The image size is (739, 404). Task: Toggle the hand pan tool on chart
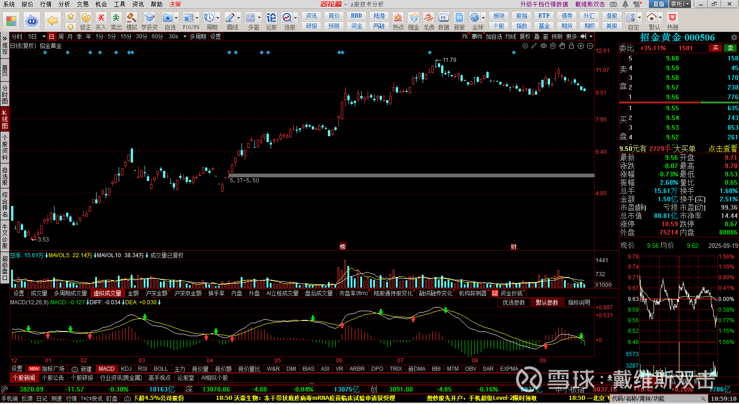(x=562, y=46)
